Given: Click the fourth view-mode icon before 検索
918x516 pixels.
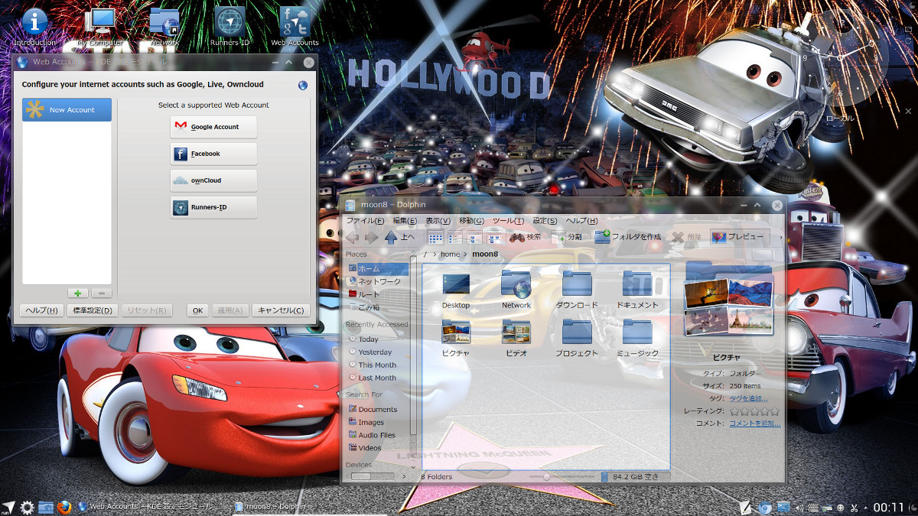Looking at the screenshot, I should click(x=494, y=237).
